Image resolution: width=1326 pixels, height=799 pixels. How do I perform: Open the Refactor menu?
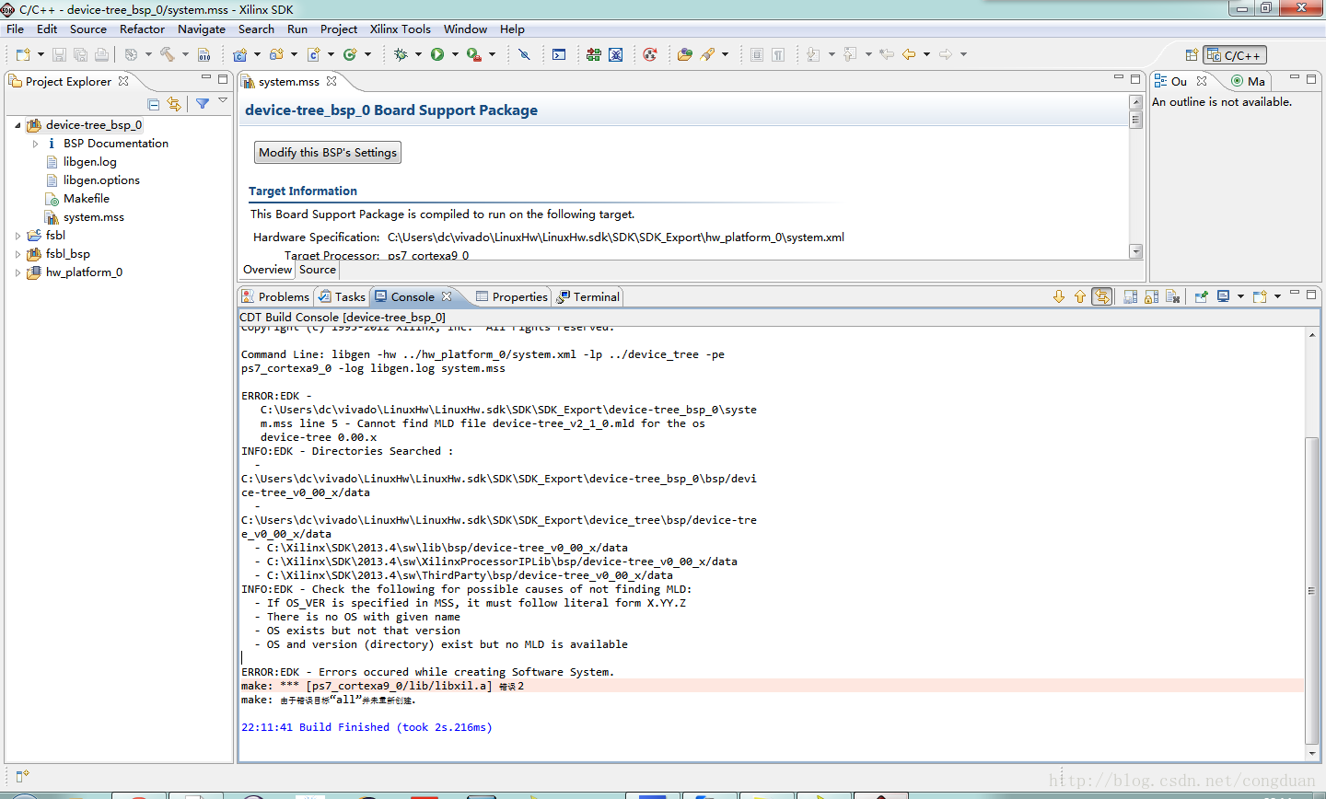pos(143,29)
